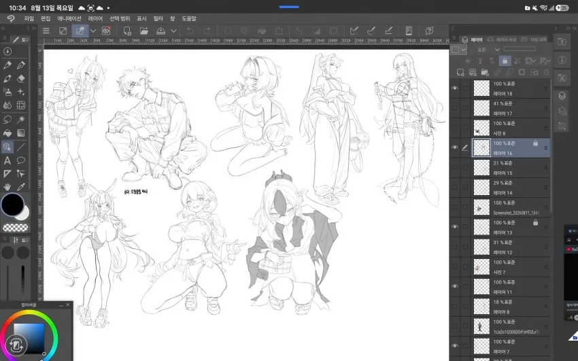Open the 편집 menu
The width and height of the screenshot is (578, 361).
coord(46,18)
